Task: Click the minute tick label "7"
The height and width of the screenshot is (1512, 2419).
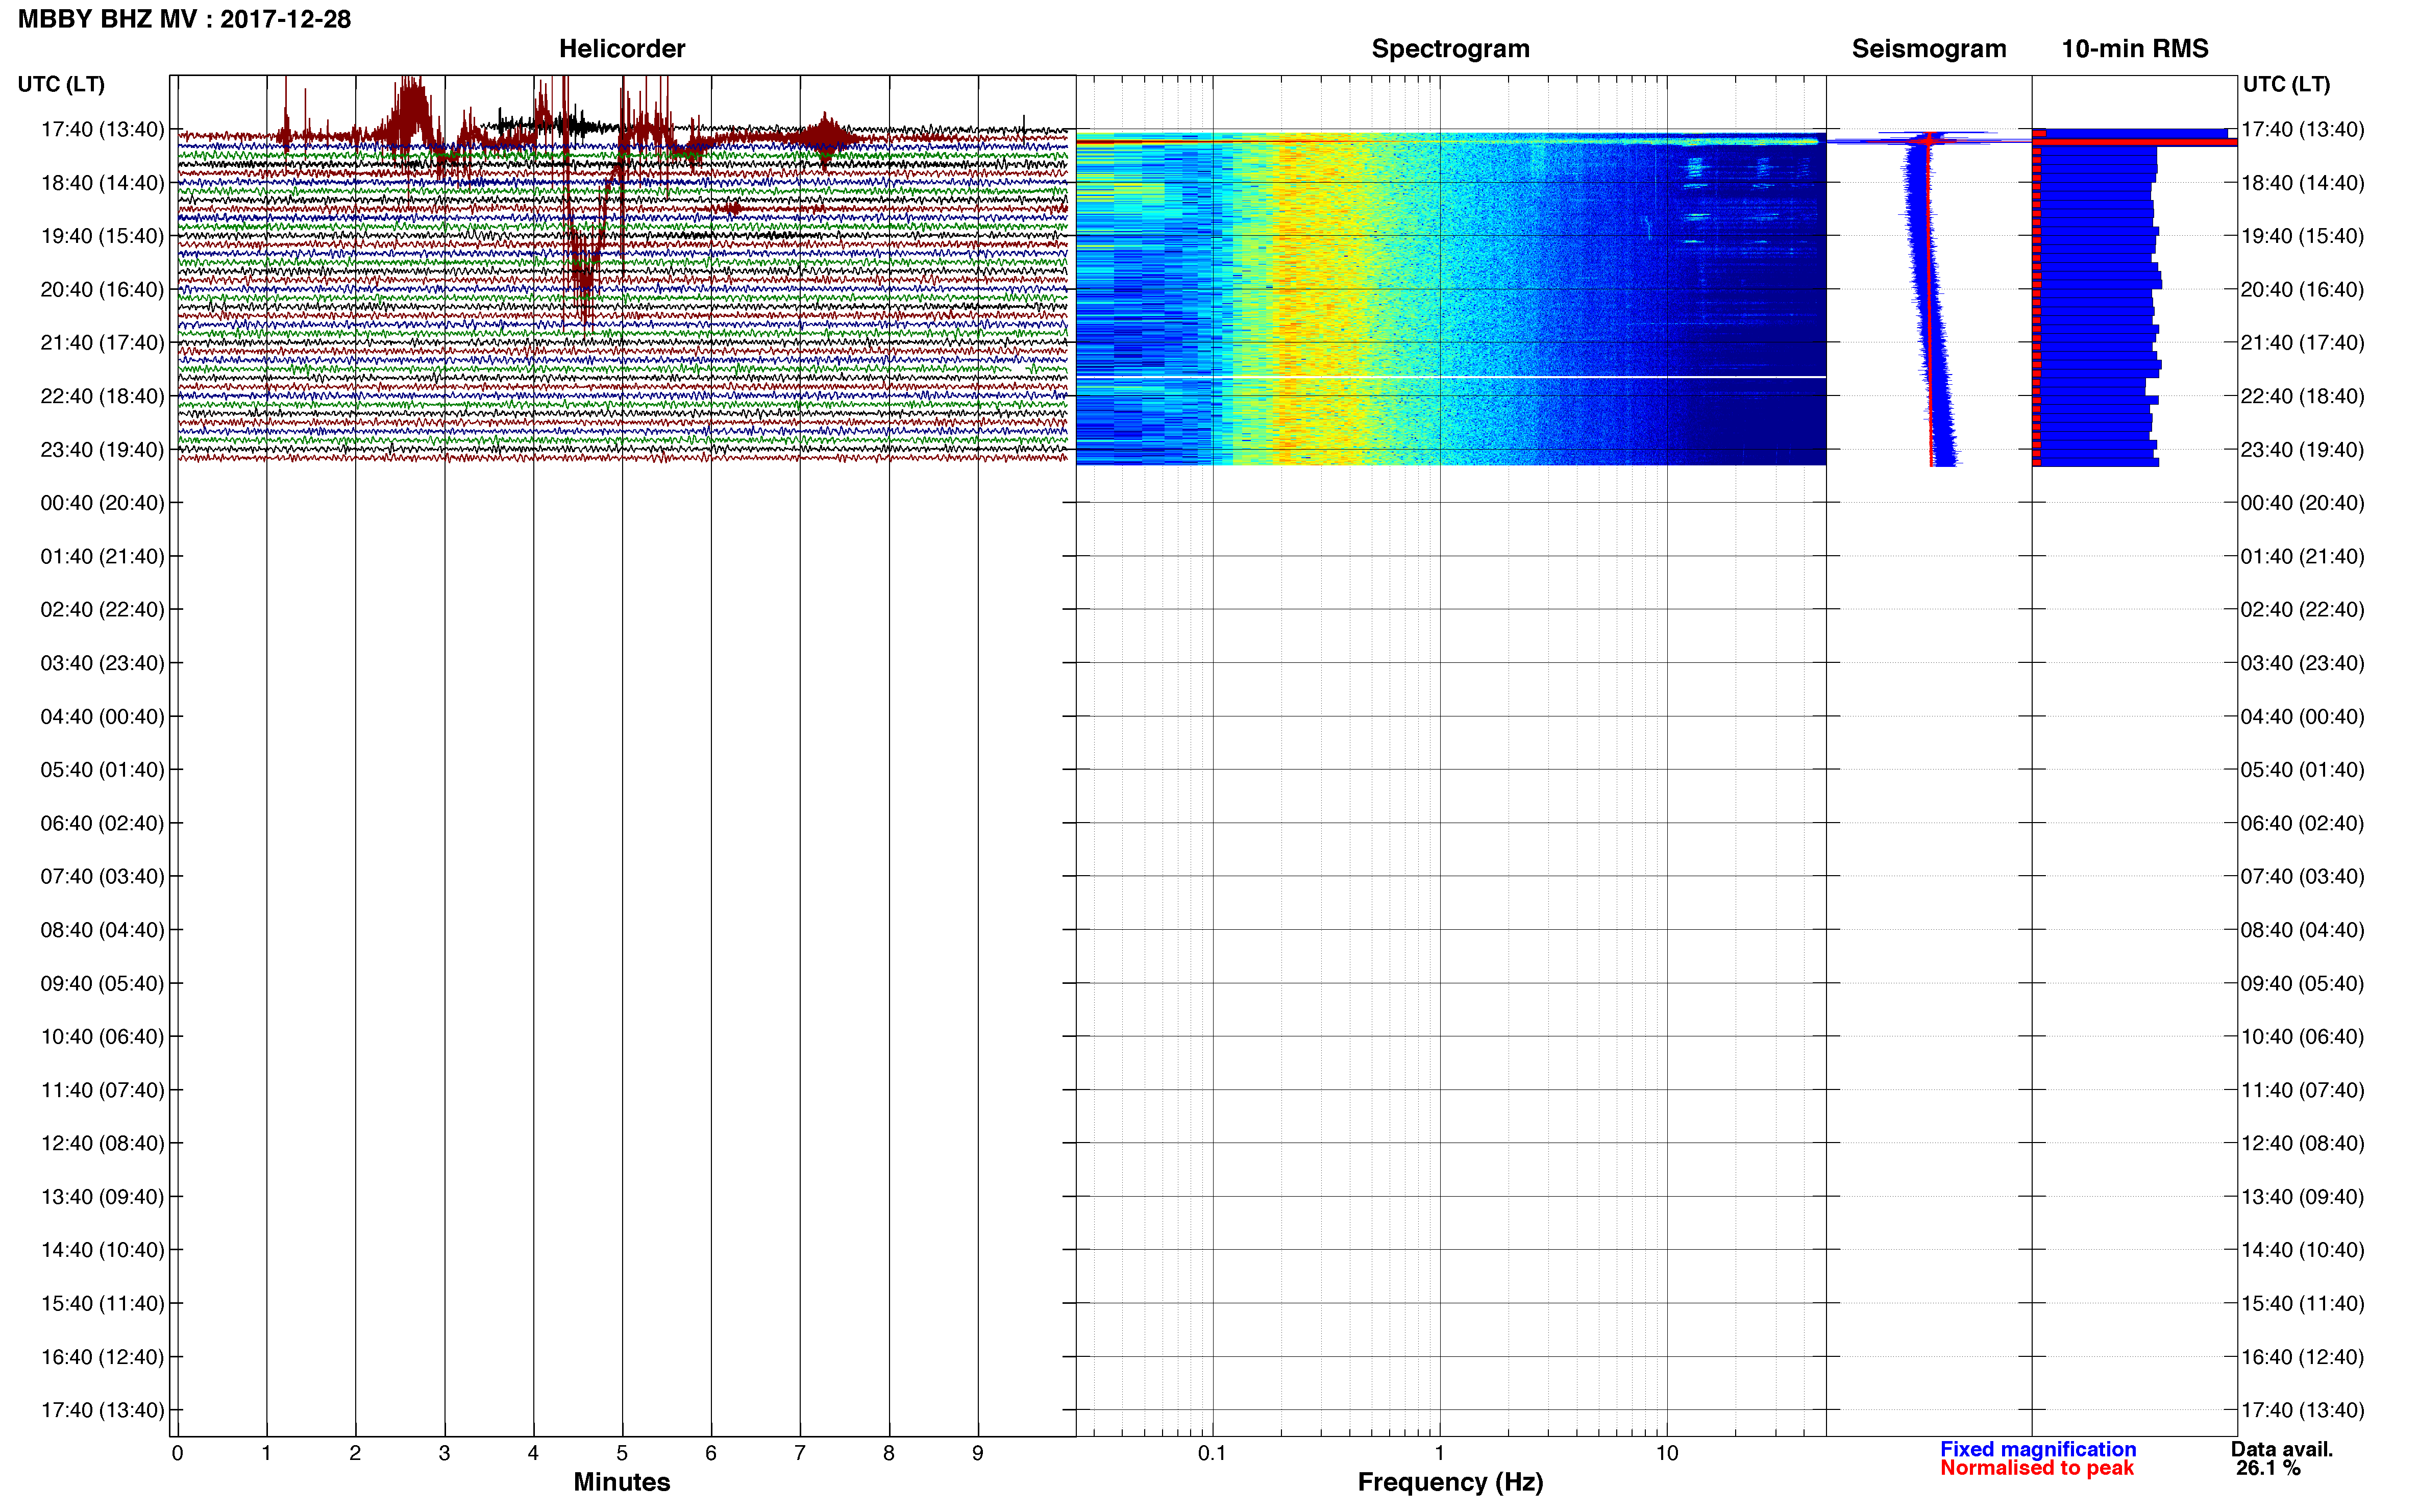Action: tap(800, 1453)
